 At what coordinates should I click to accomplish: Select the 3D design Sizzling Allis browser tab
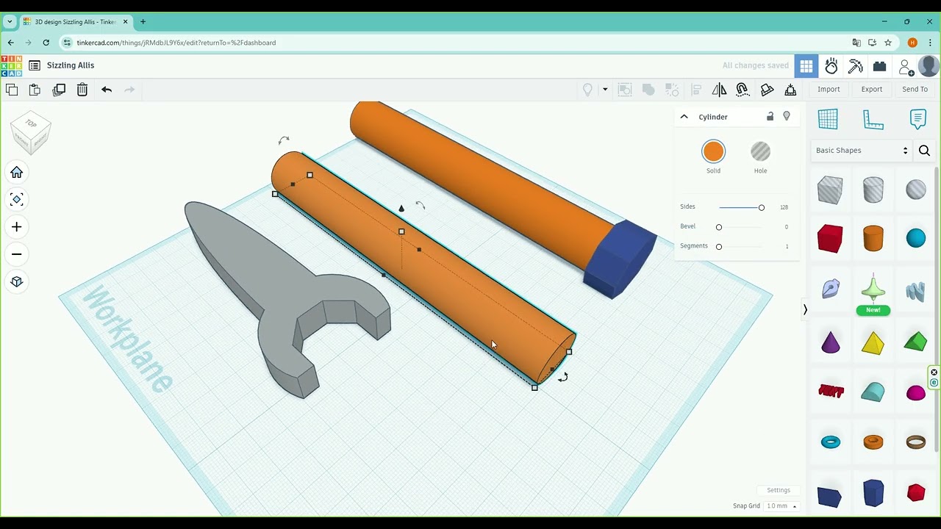[x=75, y=22]
